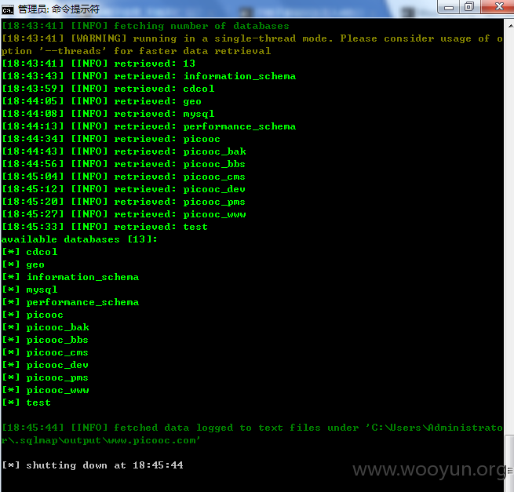
Task: Click 'retrieved: mysql' log line
Action: (108, 114)
